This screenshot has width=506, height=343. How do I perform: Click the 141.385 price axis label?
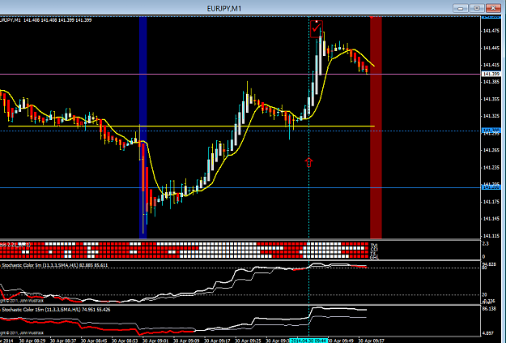point(491,82)
